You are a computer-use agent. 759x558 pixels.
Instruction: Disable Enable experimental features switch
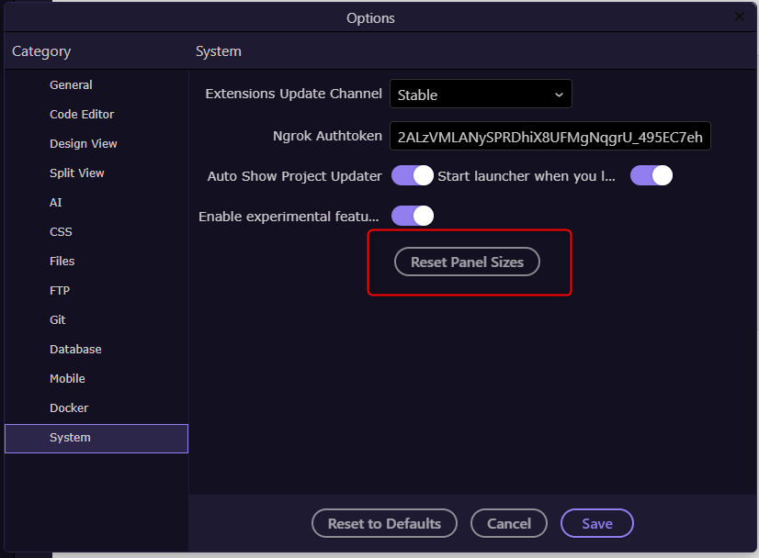coord(413,216)
